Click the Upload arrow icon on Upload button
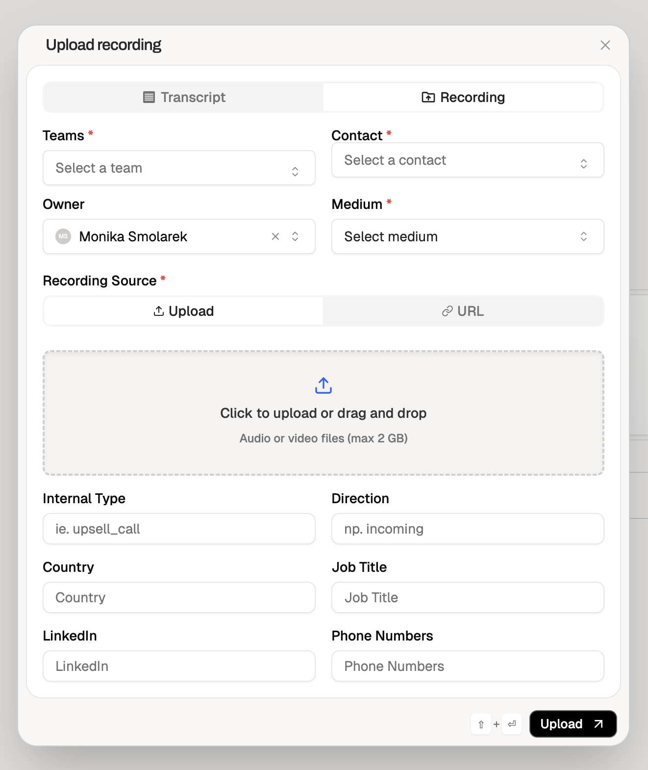The height and width of the screenshot is (770, 648). point(598,724)
